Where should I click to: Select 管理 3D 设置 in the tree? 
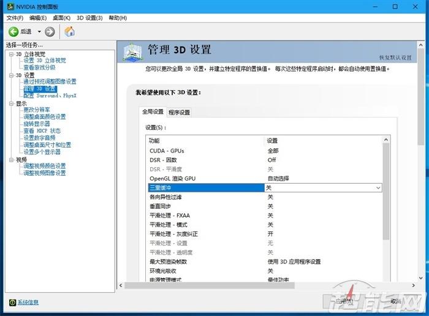40,89
